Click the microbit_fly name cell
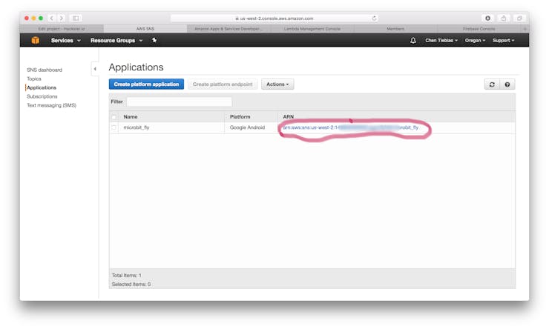This screenshot has height=329, width=549. [137, 127]
